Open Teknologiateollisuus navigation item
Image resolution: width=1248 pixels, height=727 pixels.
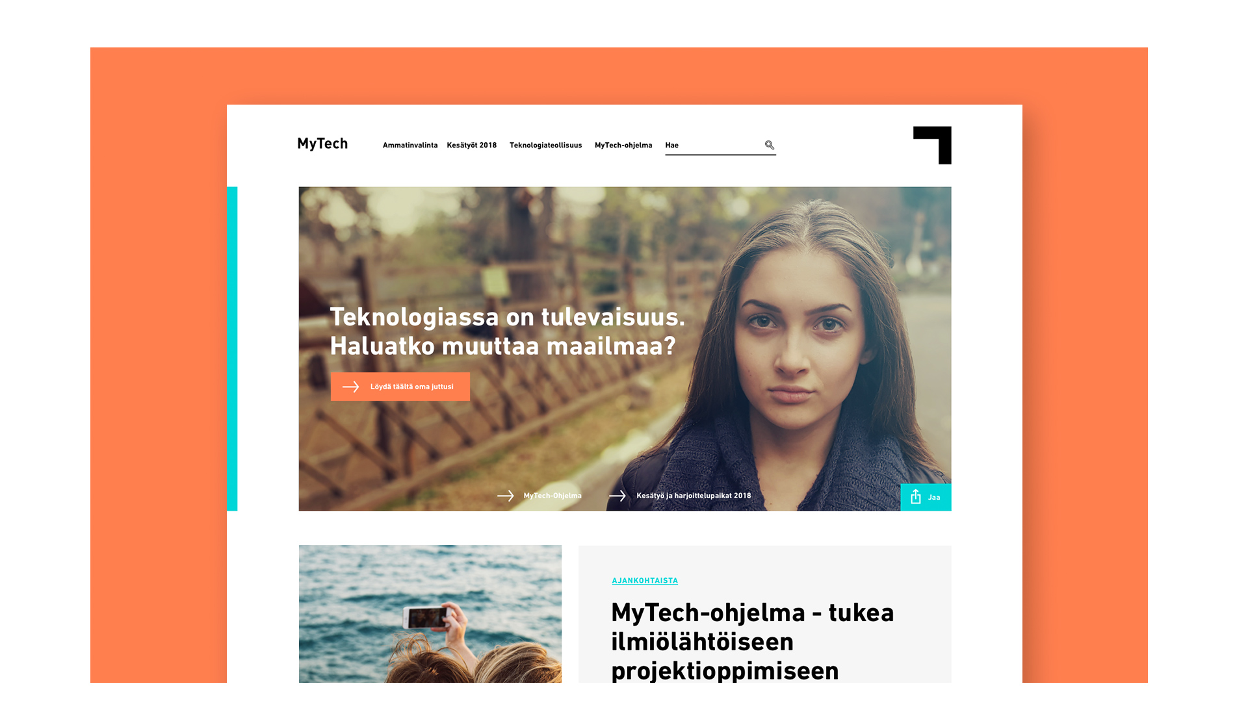click(x=546, y=146)
